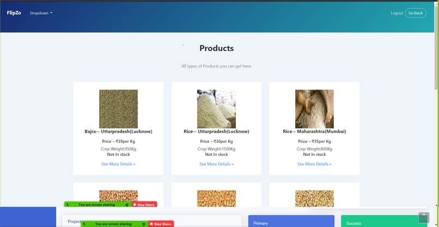439x227 pixels.
Task: Select the Price ₹30 per Kg text
Action: pos(216,141)
